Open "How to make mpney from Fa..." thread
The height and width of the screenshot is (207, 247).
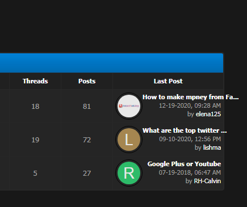(x=191, y=97)
